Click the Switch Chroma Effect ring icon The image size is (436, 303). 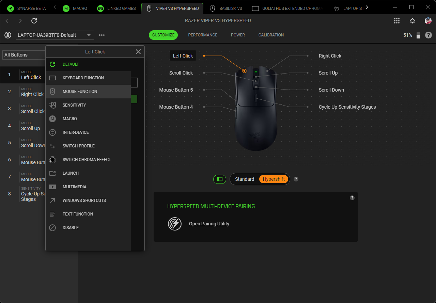(52, 160)
